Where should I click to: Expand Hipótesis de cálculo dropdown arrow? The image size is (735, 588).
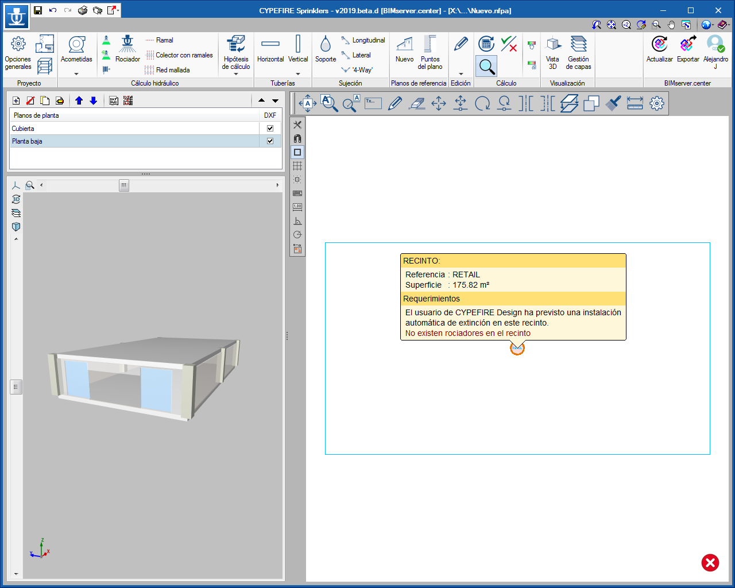[236, 73]
